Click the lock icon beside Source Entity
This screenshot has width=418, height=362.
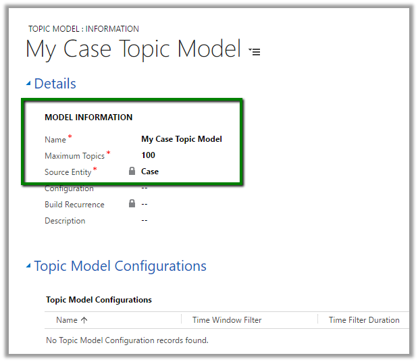coord(132,172)
